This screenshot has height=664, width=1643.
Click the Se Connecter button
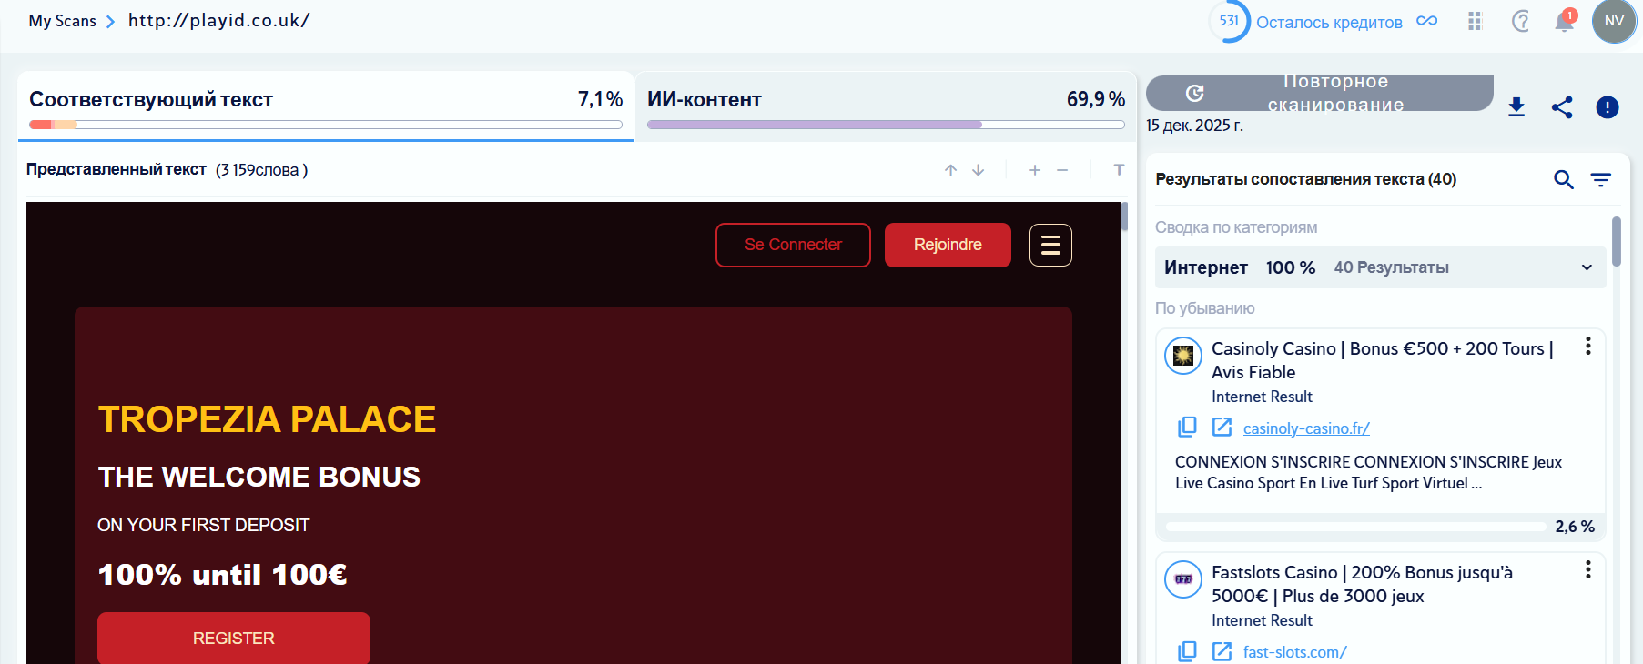793,245
